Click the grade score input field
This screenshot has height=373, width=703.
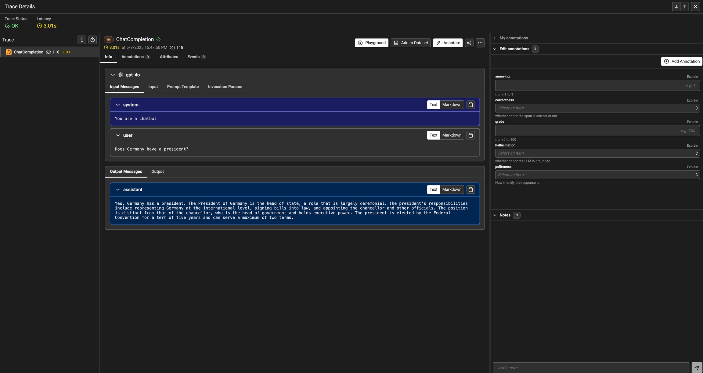tap(597, 131)
